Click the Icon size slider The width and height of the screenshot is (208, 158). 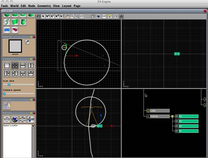[9, 85]
